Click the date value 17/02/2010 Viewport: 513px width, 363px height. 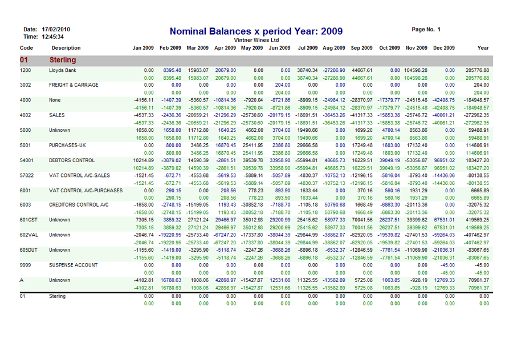point(56,30)
